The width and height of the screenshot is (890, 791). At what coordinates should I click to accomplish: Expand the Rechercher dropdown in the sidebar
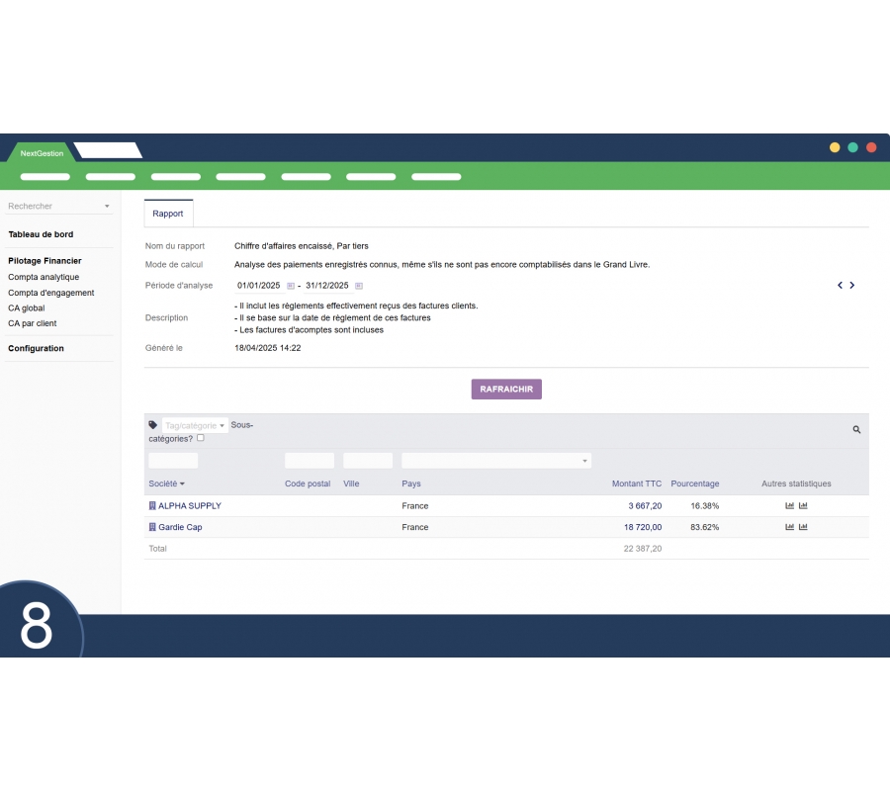[x=107, y=207]
